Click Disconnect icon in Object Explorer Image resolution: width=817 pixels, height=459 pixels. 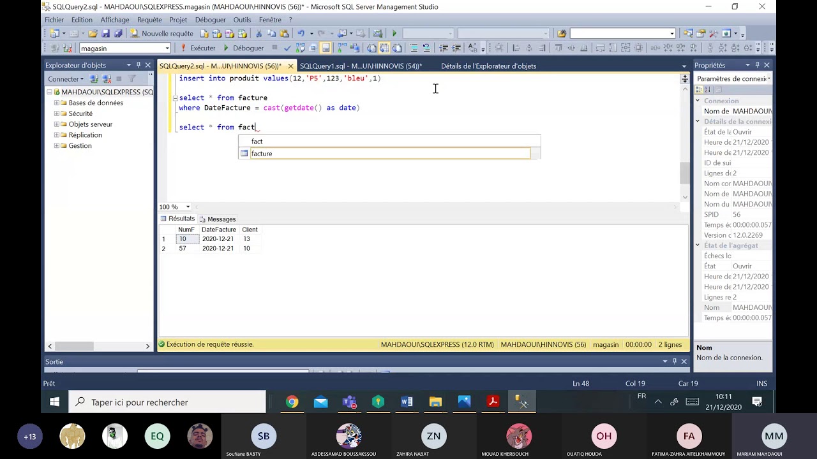(x=106, y=79)
